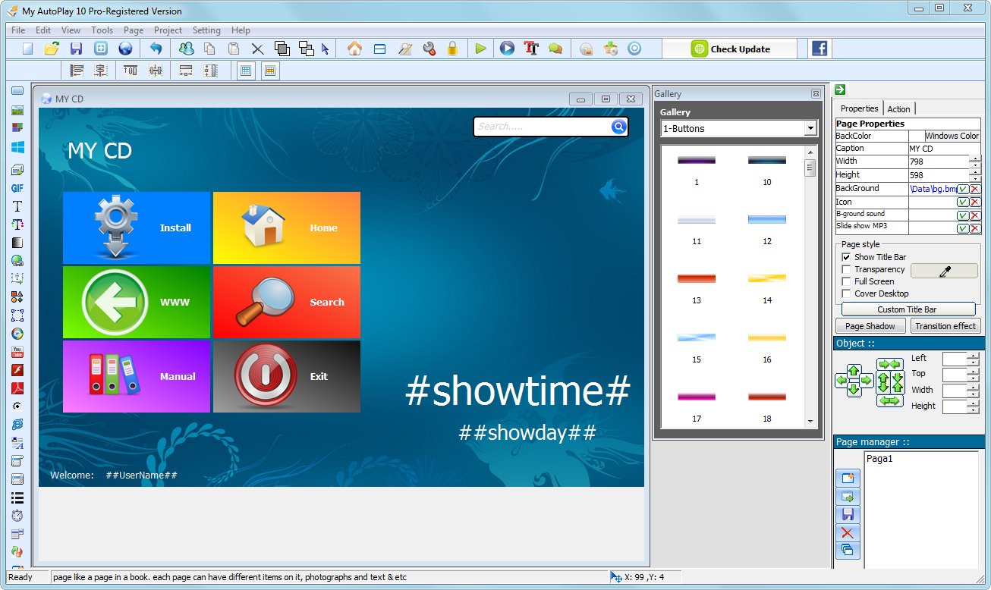Open the Gallery 1-Buttons dropdown
This screenshot has height=590, width=991.
810,129
